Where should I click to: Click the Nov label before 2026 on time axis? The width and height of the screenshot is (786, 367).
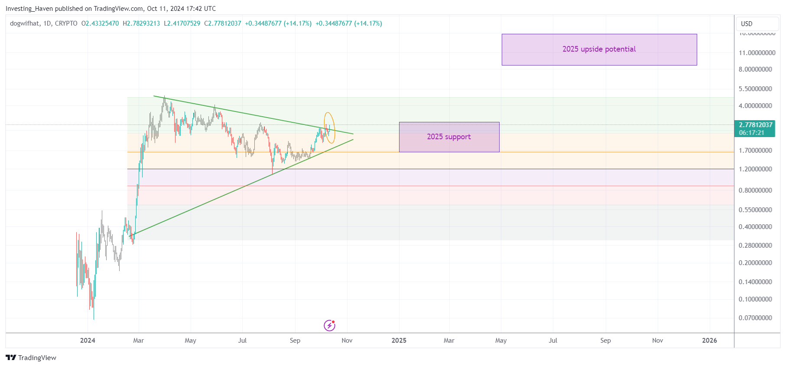[657, 341]
